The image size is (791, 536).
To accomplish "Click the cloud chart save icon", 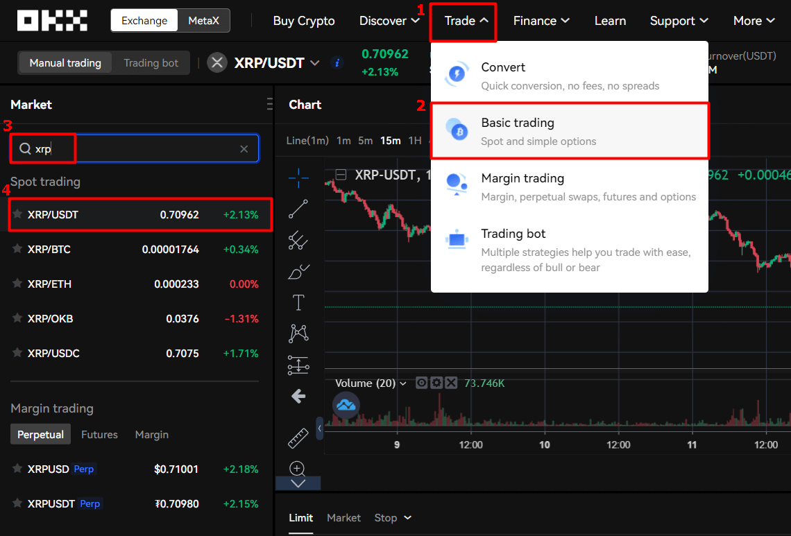I will tap(346, 405).
